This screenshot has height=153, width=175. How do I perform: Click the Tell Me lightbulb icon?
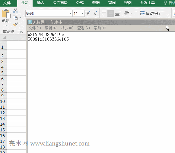[x=165, y=3]
